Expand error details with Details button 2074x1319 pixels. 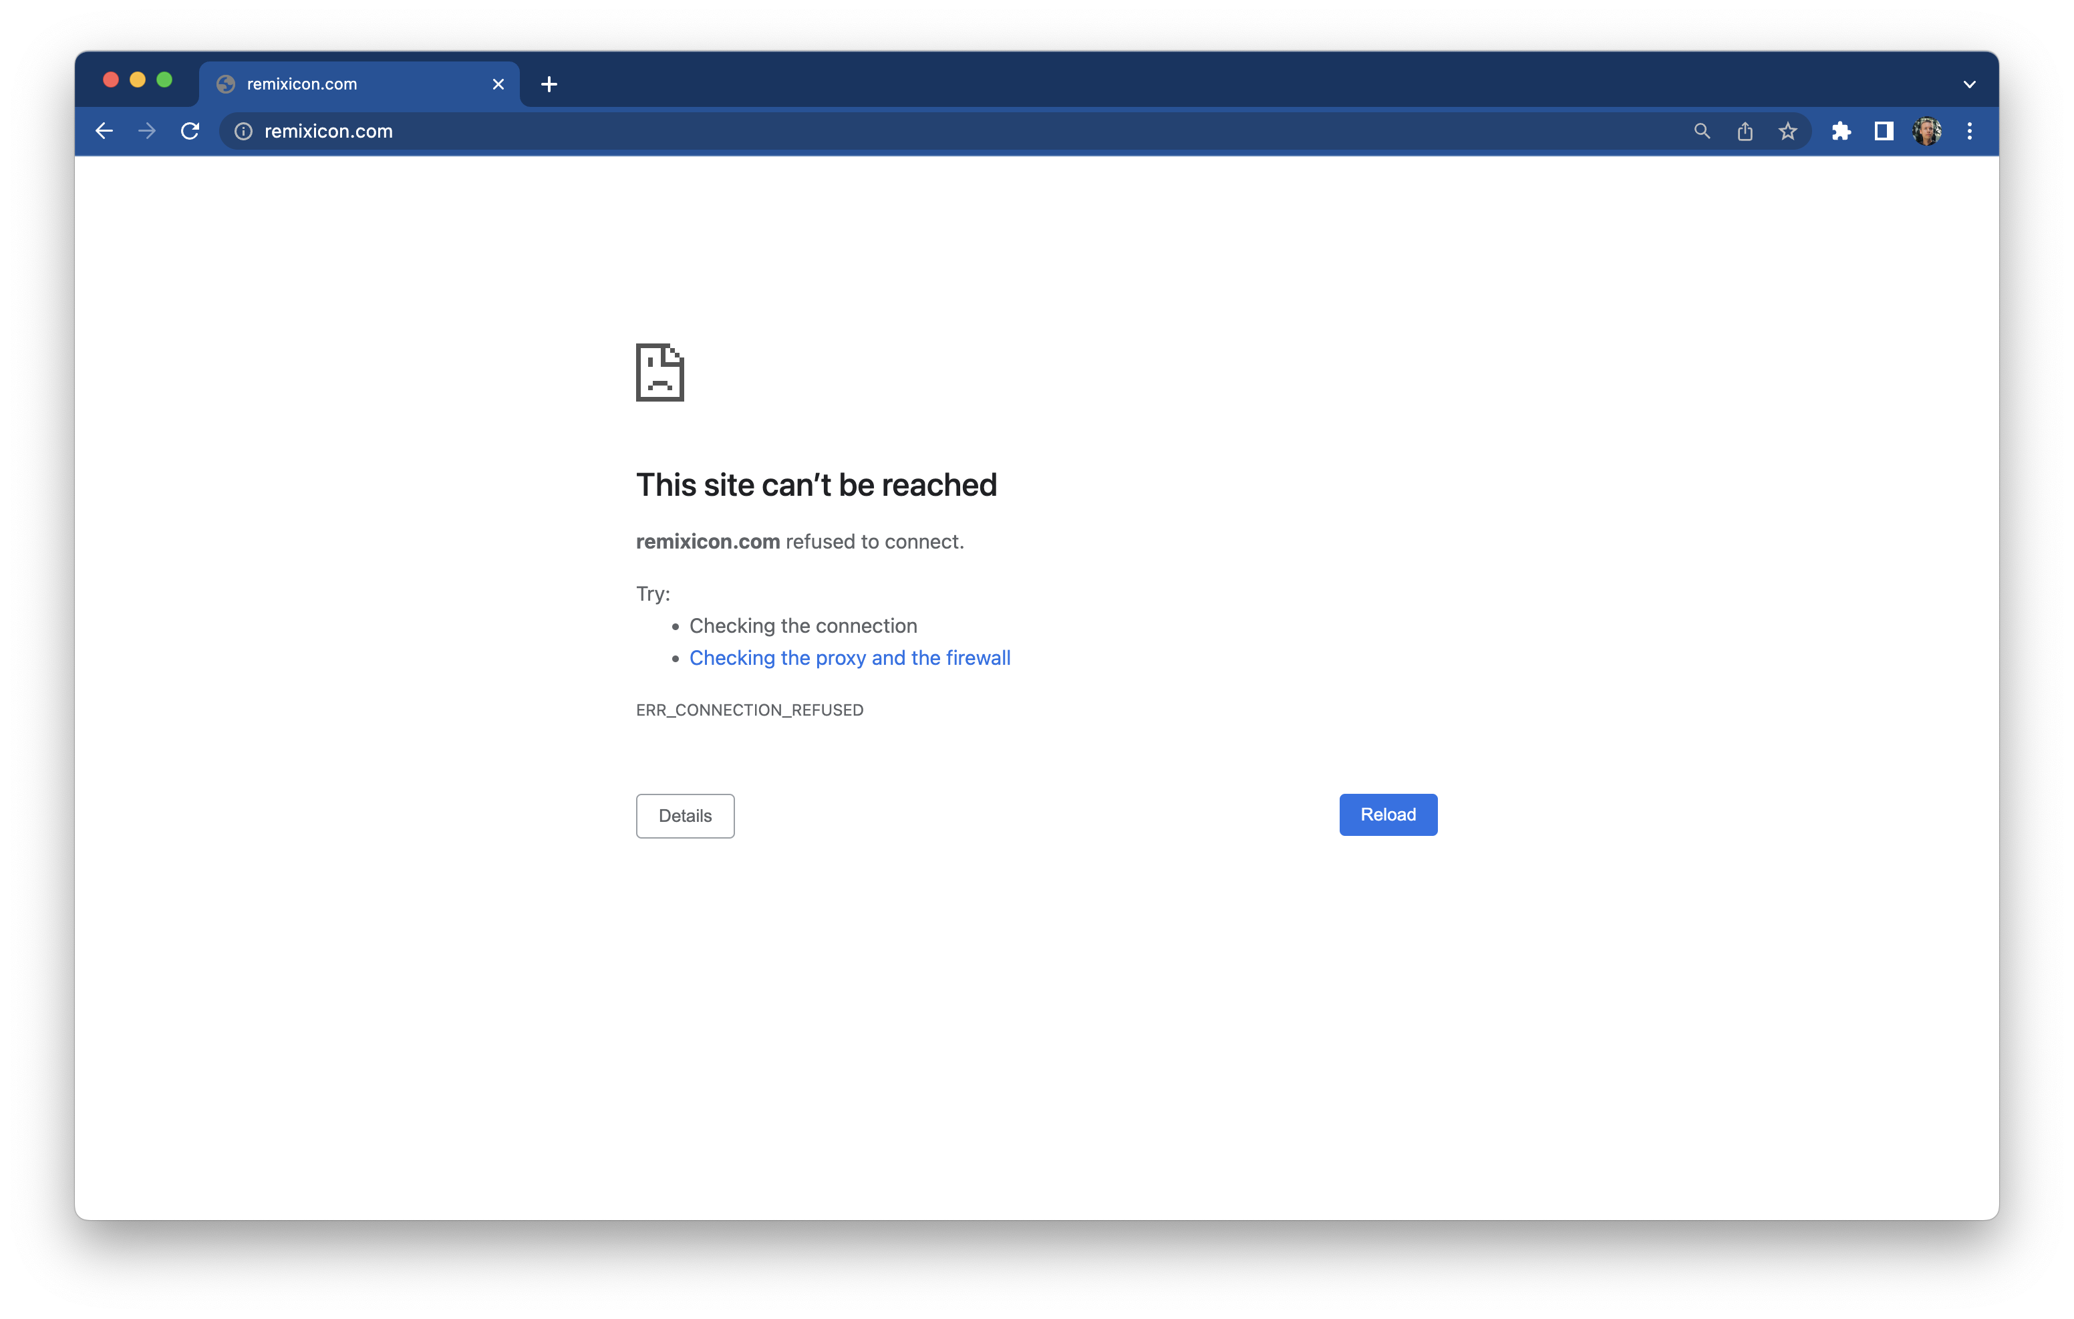point(685,815)
